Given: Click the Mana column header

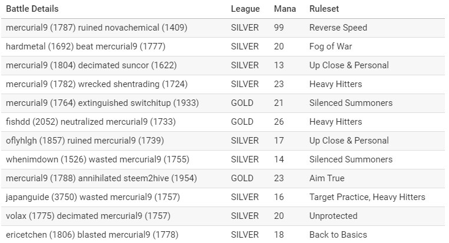Looking at the screenshot, I should point(285,9).
